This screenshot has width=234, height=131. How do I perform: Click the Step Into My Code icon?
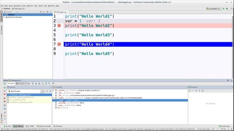39,84
